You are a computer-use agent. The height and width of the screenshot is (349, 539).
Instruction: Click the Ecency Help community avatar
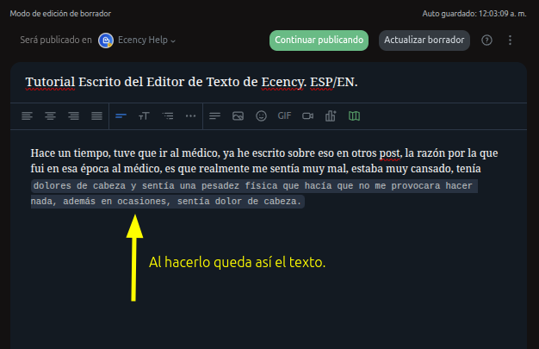[x=106, y=41]
